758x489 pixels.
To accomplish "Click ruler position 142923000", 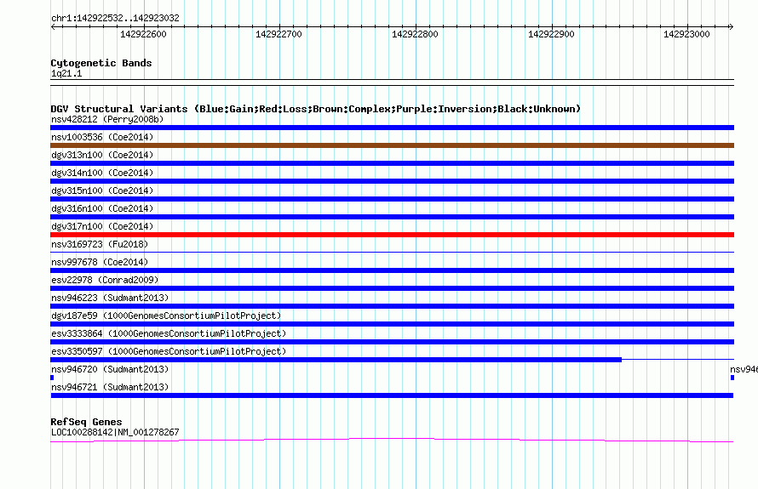I will pos(686,34).
